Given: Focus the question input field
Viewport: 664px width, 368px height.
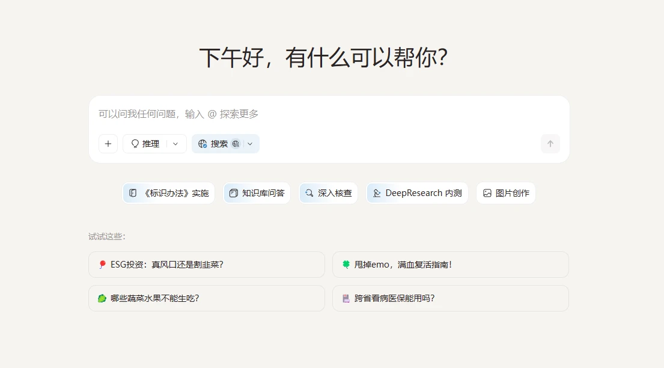Looking at the screenshot, I should pyautogui.click(x=328, y=114).
